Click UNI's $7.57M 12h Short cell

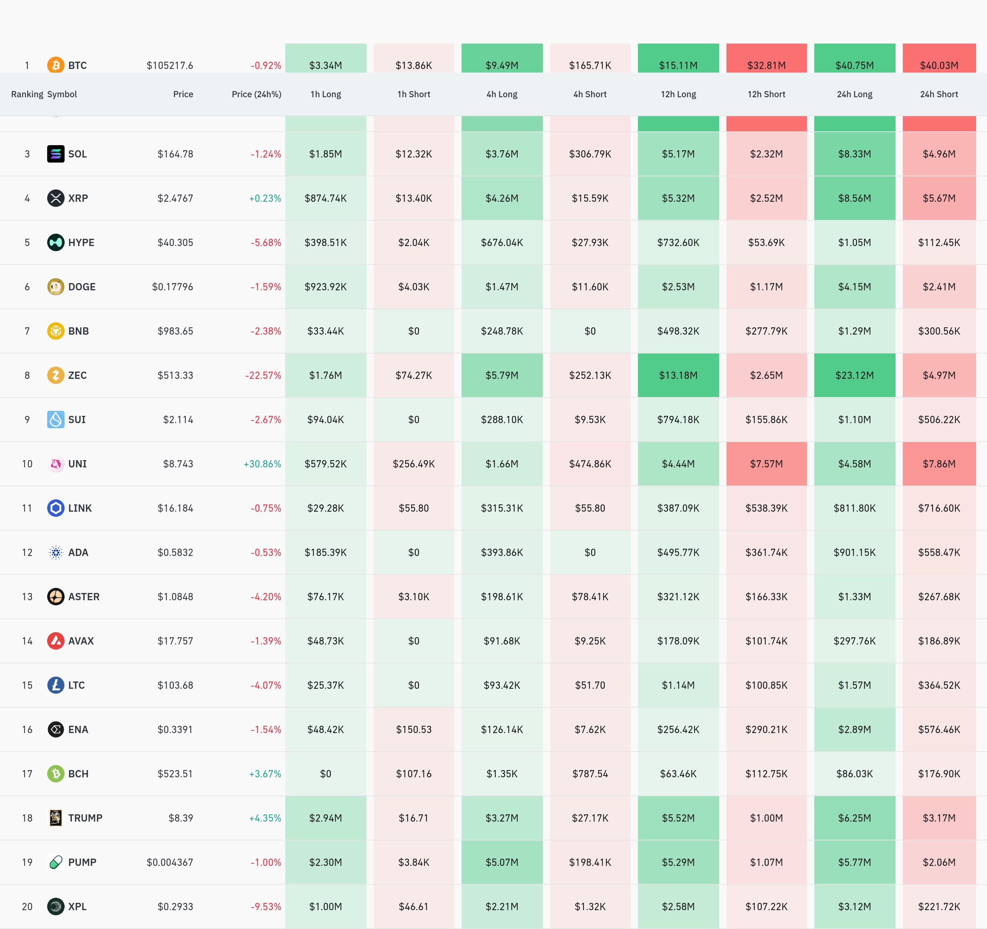coord(766,464)
